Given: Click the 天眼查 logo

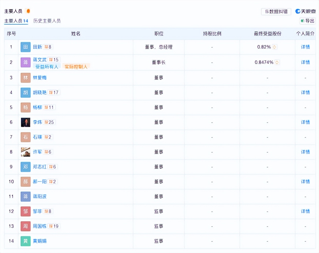Looking at the screenshot, I should click(305, 11).
